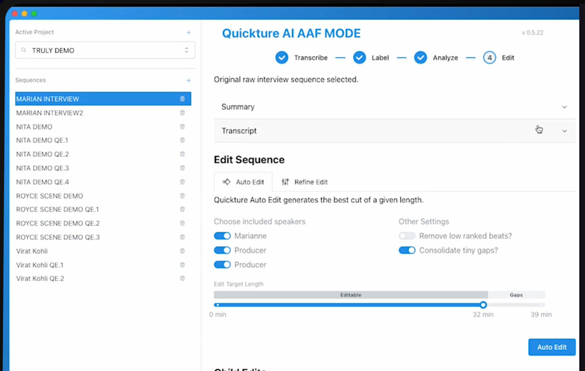Click trash icon next to Virat Kohli QE.2
The height and width of the screenshot is (371, 585).
click(x=182, y=279)
